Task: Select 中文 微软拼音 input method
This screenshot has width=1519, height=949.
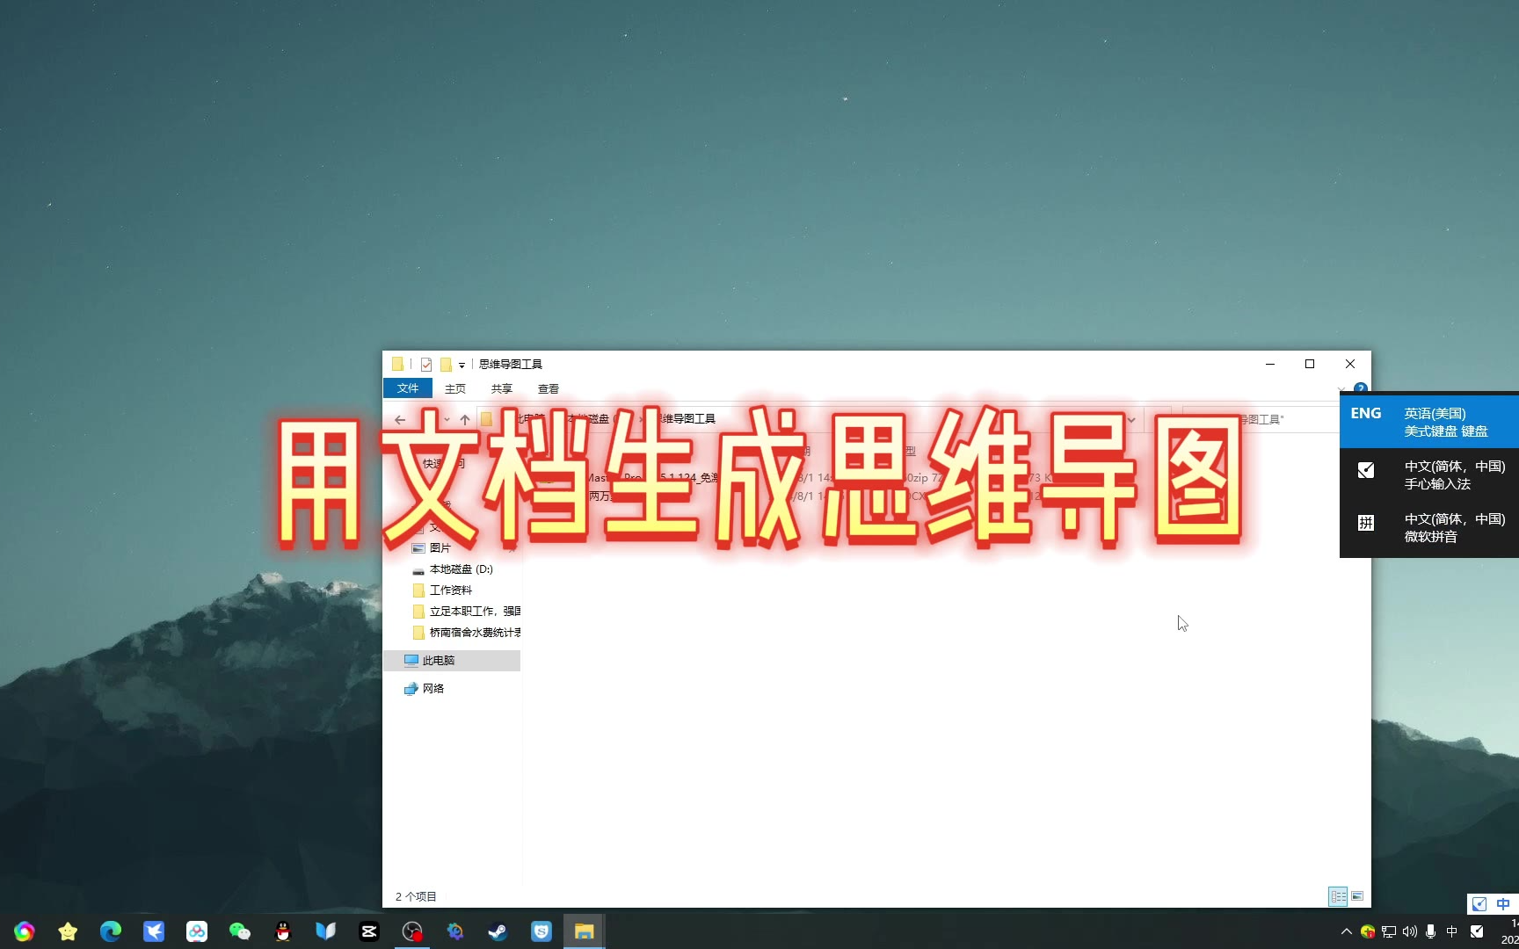Action: (x=1429, y=527)
